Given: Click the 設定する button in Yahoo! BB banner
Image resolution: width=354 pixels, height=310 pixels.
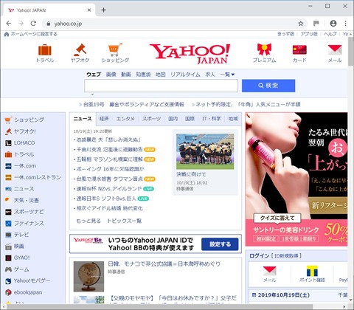Looking at the screenshot, I should (220, 244).
